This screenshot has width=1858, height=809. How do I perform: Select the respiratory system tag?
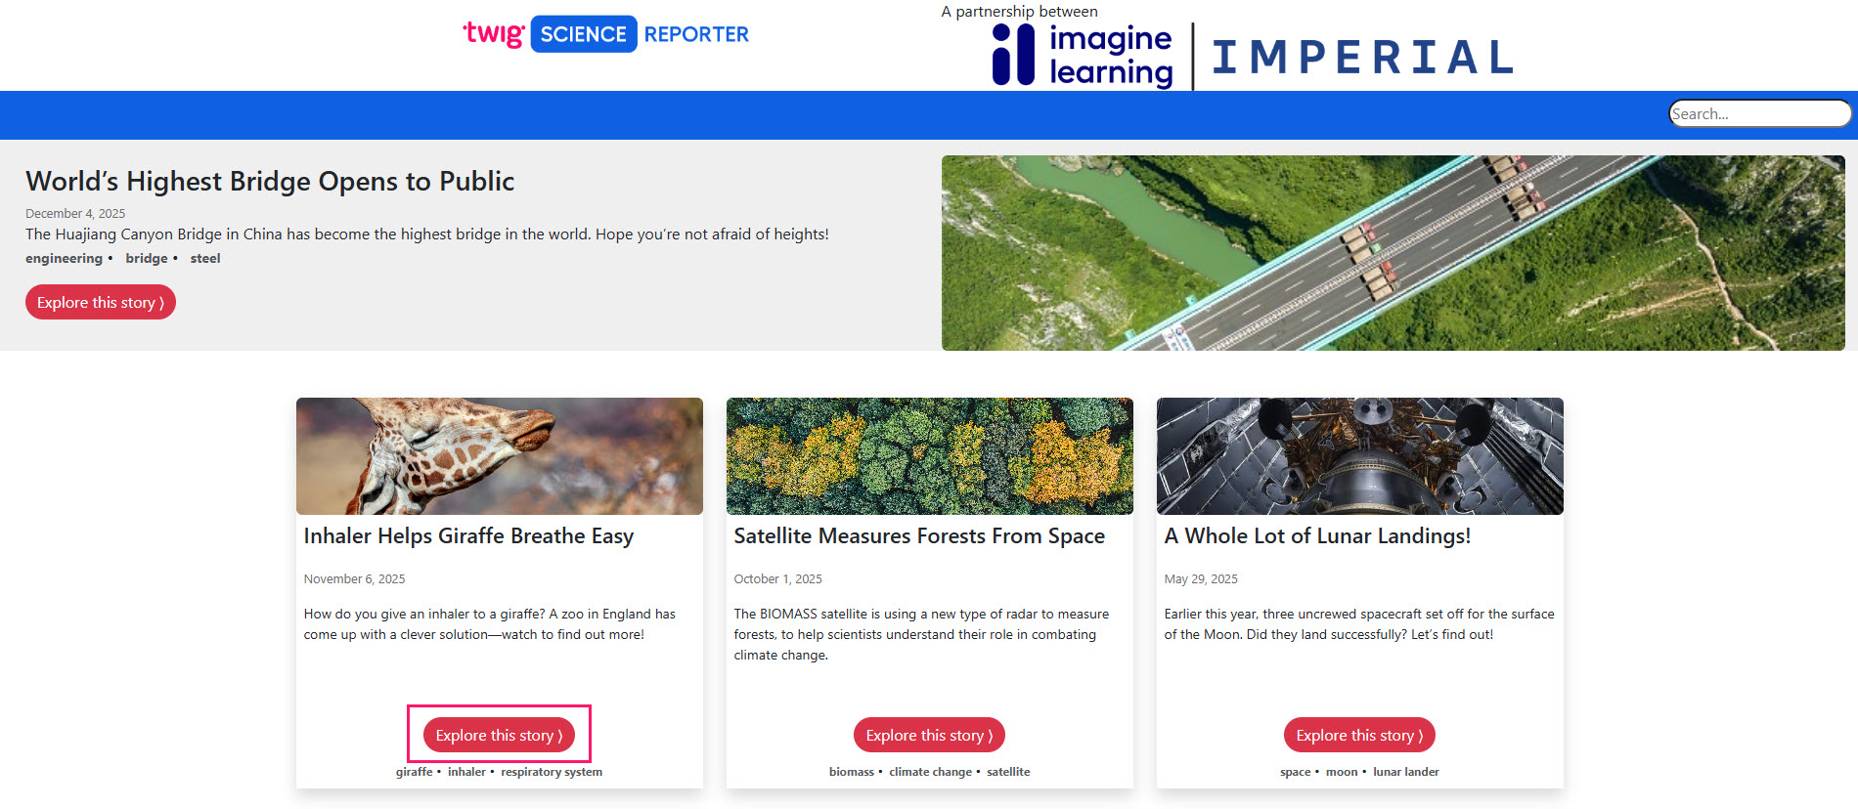coord(552,772)
